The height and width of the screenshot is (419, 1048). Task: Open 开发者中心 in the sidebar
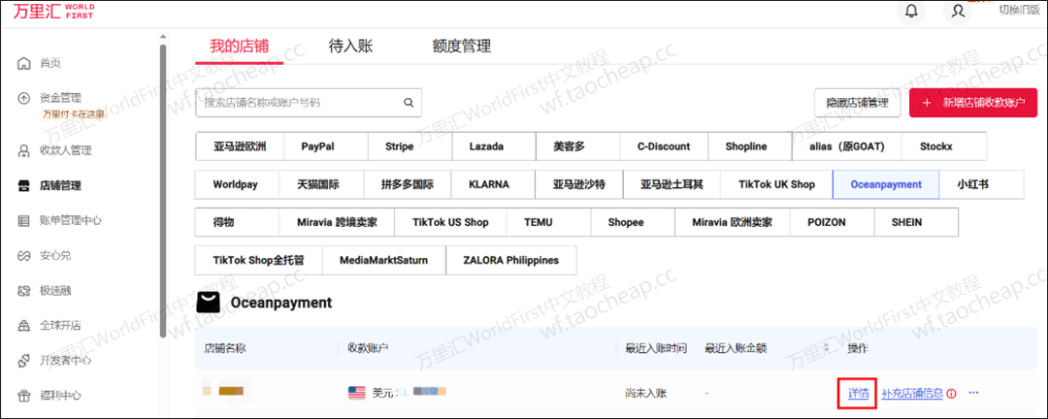tap(66, 361)
